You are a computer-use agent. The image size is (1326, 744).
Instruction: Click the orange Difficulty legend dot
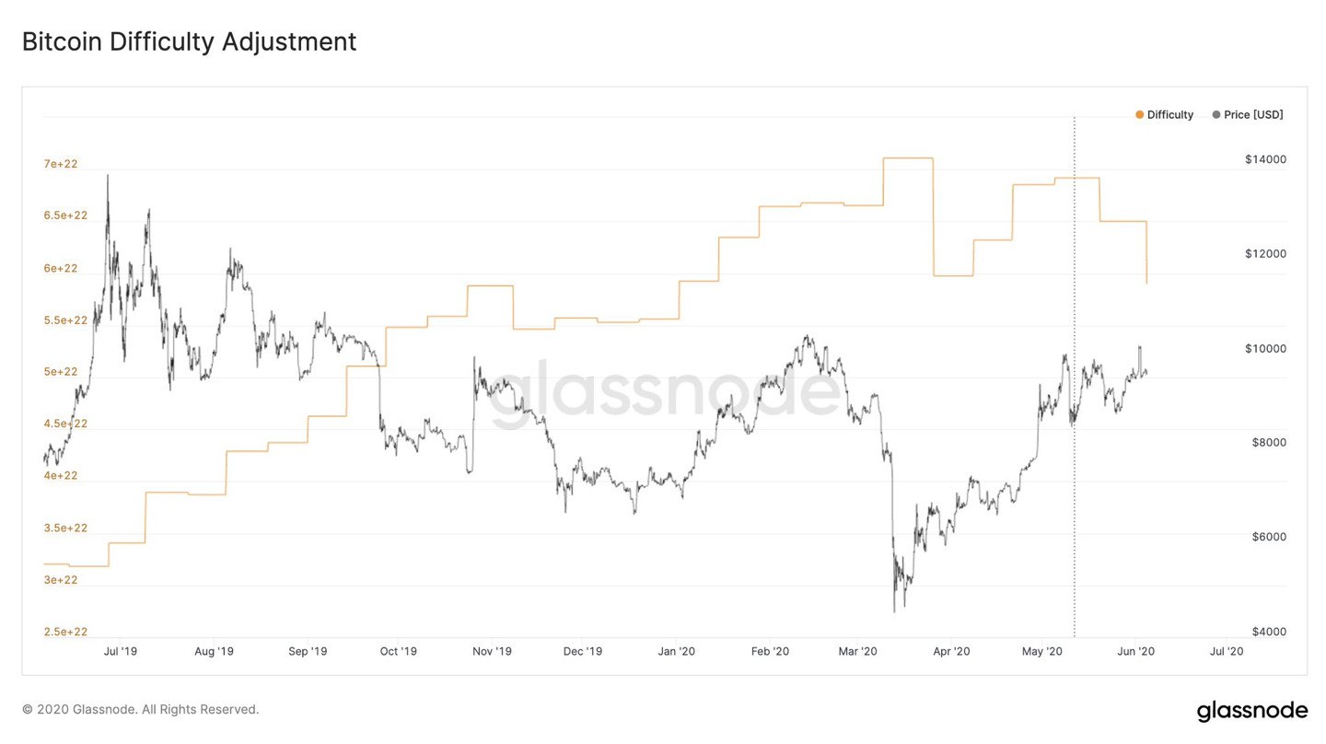tap(1139, 115)
